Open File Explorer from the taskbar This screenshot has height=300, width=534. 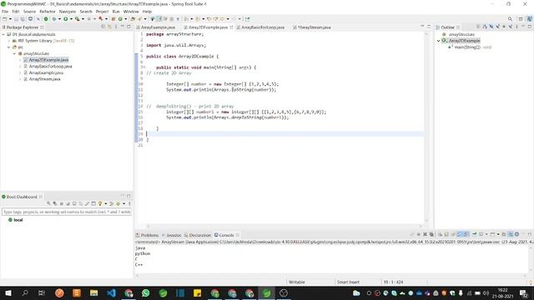(94, 292)
